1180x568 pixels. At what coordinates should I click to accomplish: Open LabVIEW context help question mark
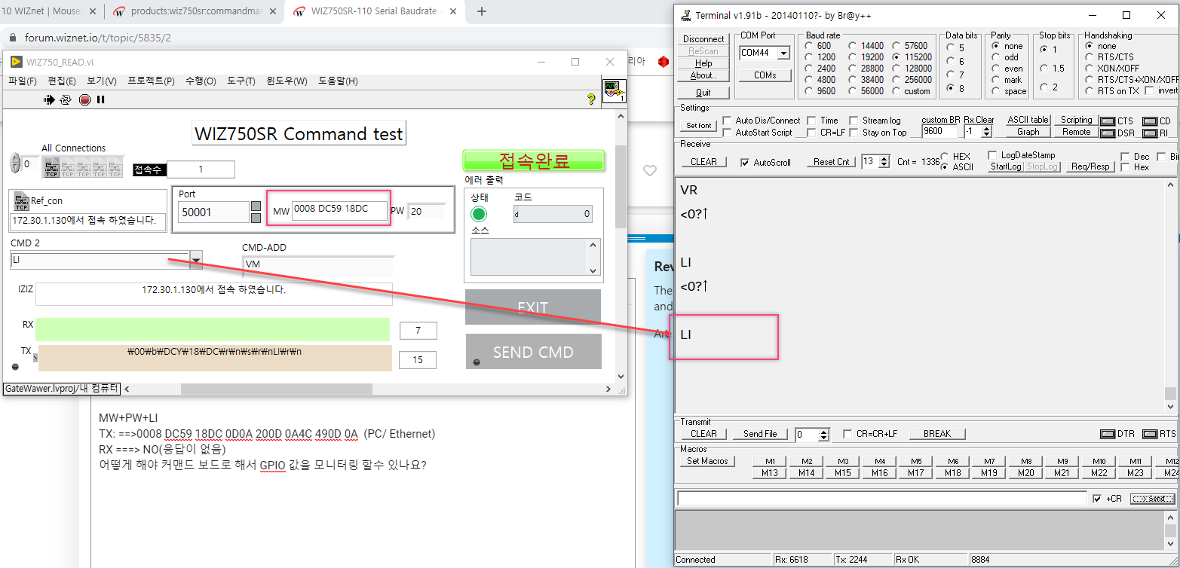pos(591,99)
